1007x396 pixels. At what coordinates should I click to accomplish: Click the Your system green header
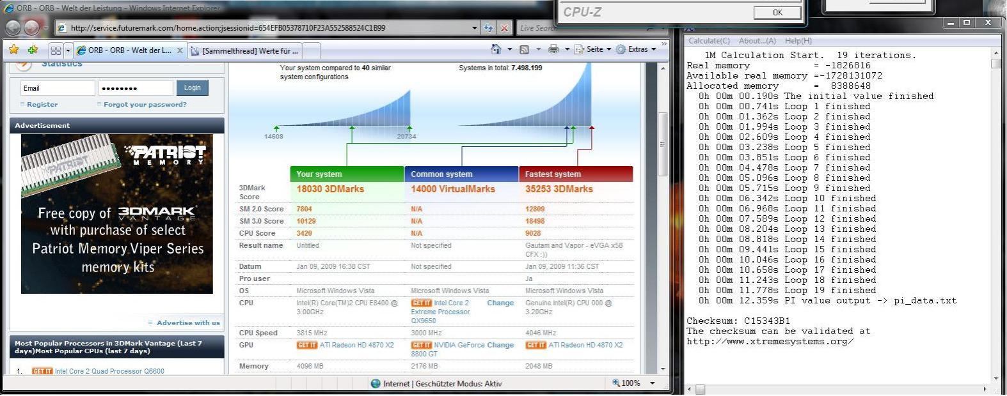347,174
